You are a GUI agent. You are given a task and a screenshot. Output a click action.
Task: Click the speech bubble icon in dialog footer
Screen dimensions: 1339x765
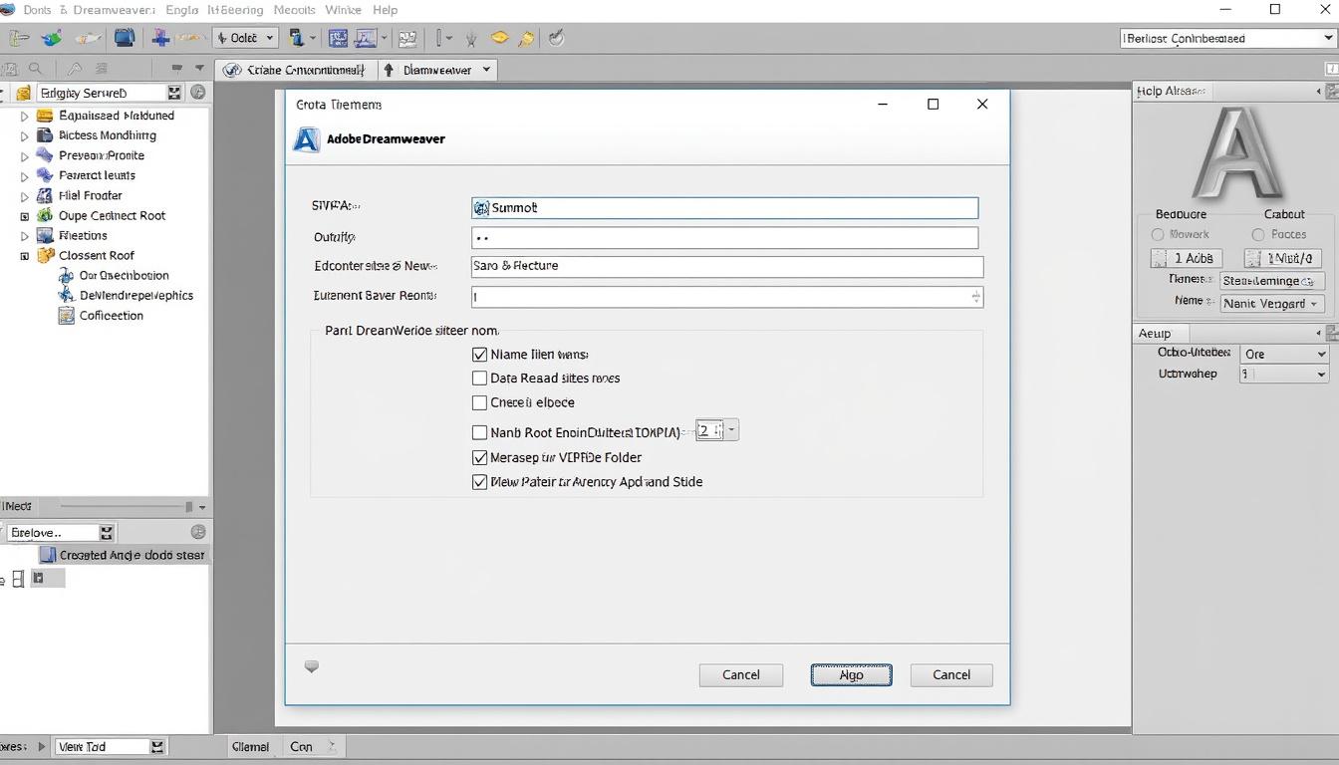pos(312,667)
